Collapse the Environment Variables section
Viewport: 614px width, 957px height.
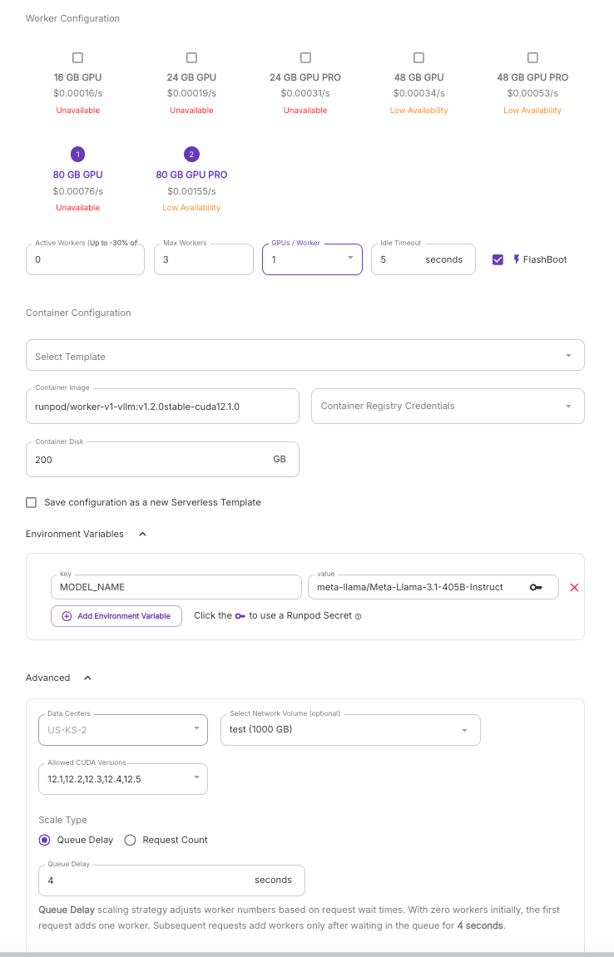point(142,534)
